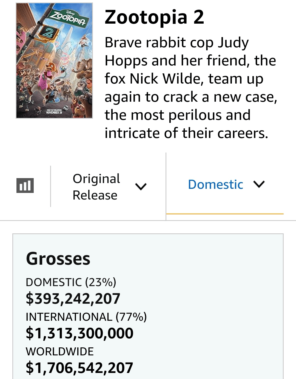This screenshot has width=296, height=379.
Task: Select the WORLDWIDE label
Action: coord(60,352)
